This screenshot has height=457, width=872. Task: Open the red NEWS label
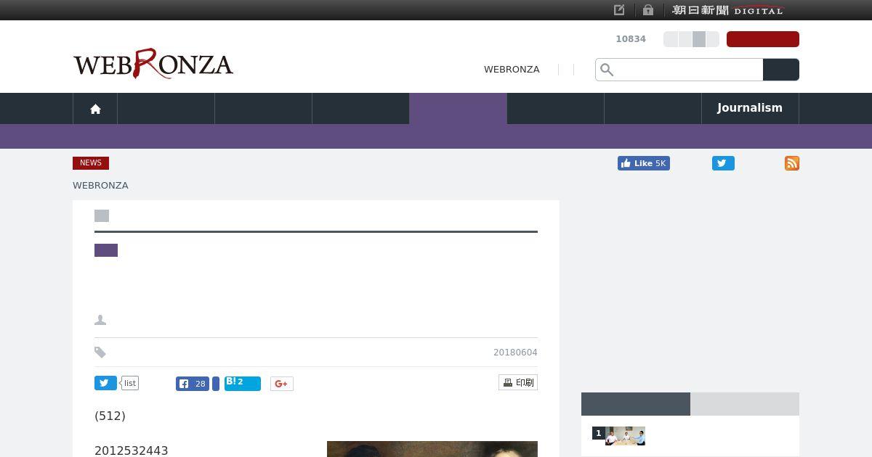(x=91, y=163)
